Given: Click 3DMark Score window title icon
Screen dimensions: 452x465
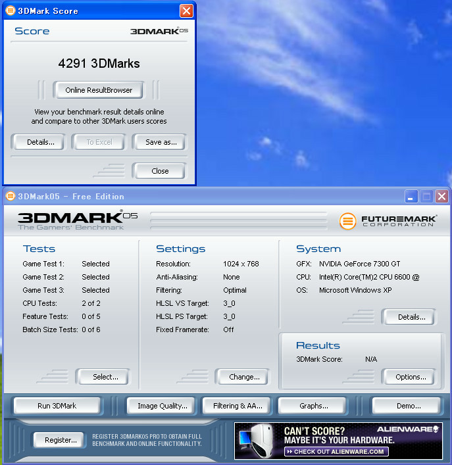Looking at the screenshot, I should click(x=11, y=11).
